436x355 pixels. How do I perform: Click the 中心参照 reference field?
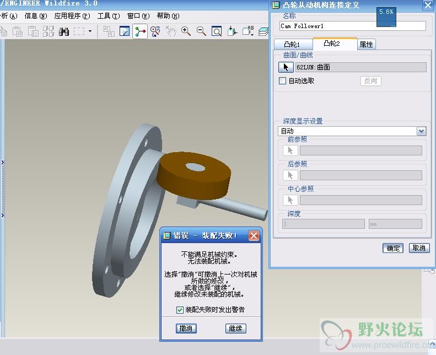click(x=360, y=200)
